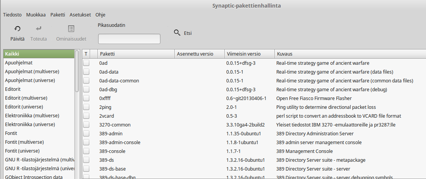The height and width of the screenshot is (179, 426).
Task: Focus the Pikasuodatin quick filter field
Action: tap(129, 39)
